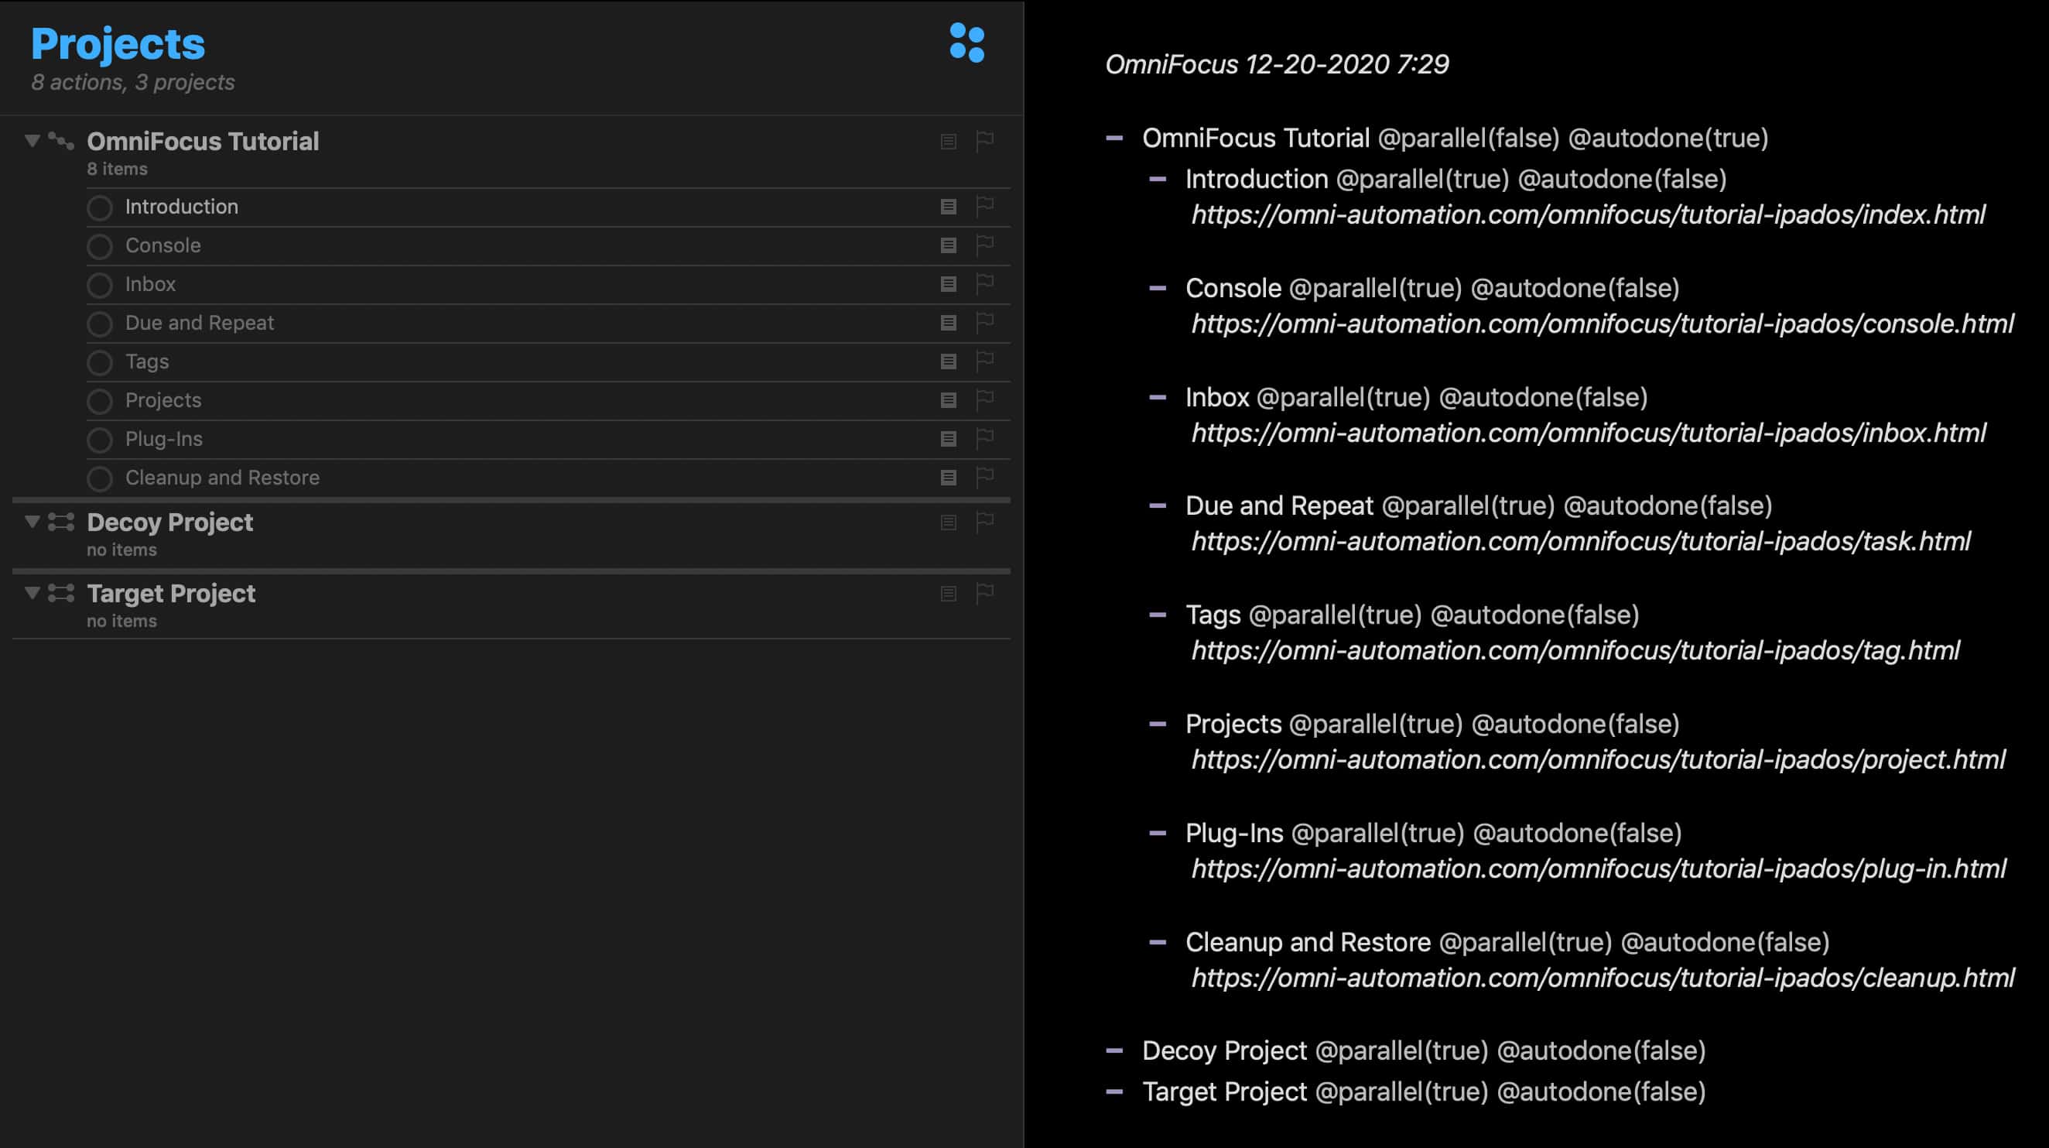
Task: Open the tutorial task.html link
Action: click(x=1581, y=541)
